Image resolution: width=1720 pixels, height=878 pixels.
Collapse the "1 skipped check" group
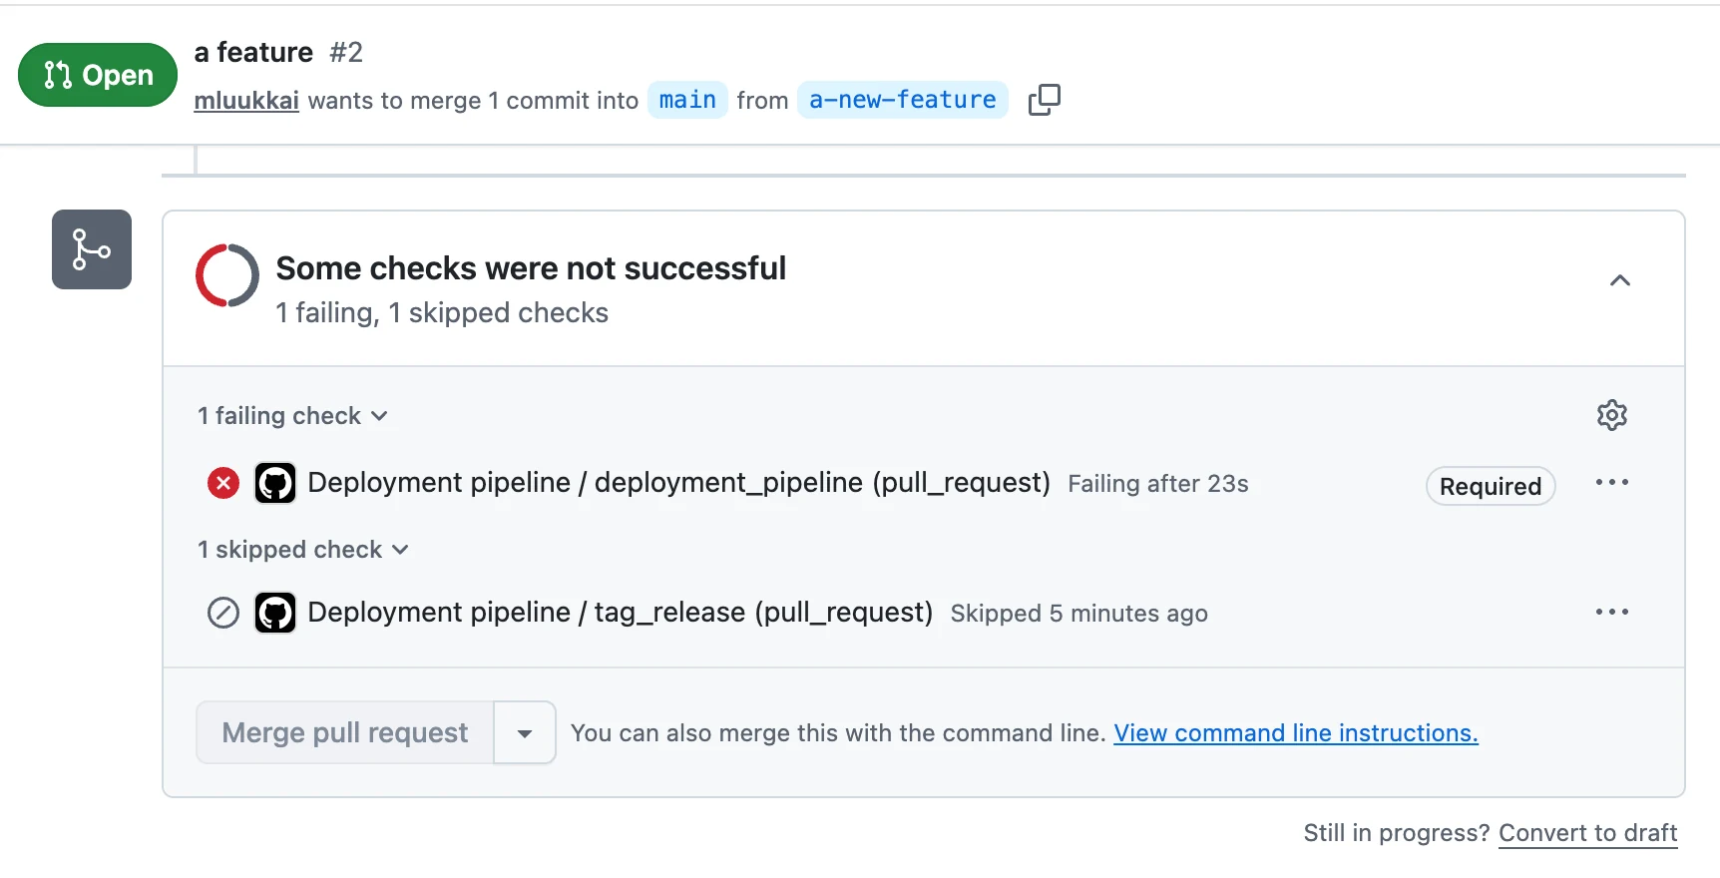[x=303, y=550]
